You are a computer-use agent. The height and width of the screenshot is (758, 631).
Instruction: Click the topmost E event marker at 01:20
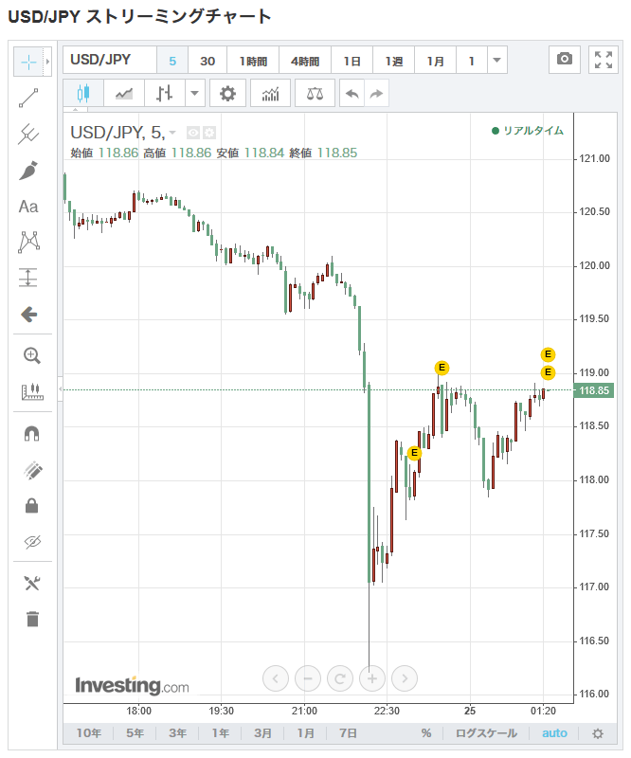pyautogui.click(x=548, y=354)
